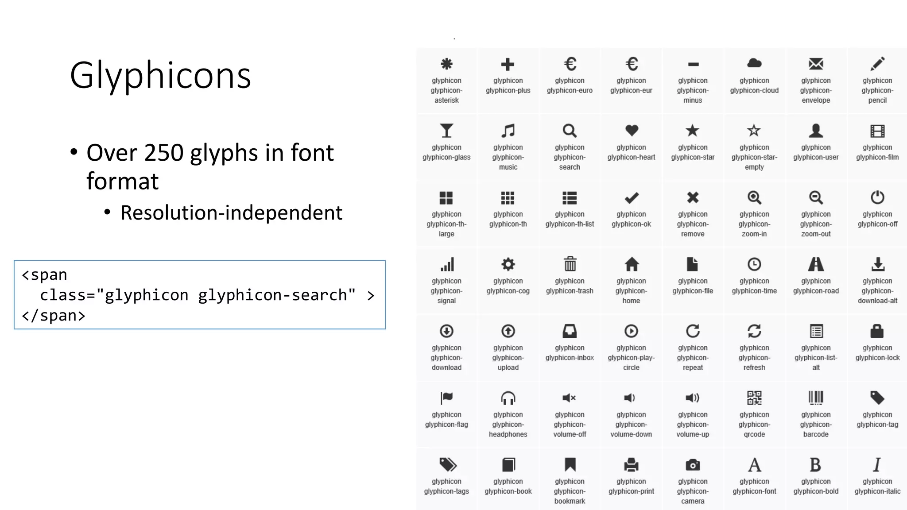Click the glyphicon-bold letter B icon

(x=816, y=465)
